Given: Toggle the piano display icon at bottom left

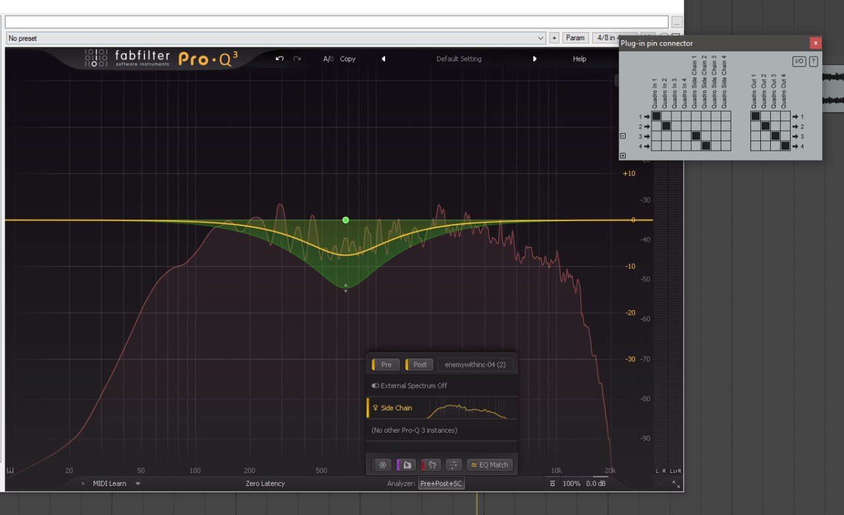Looking at the screenshot, I should (x=11, y=471).
